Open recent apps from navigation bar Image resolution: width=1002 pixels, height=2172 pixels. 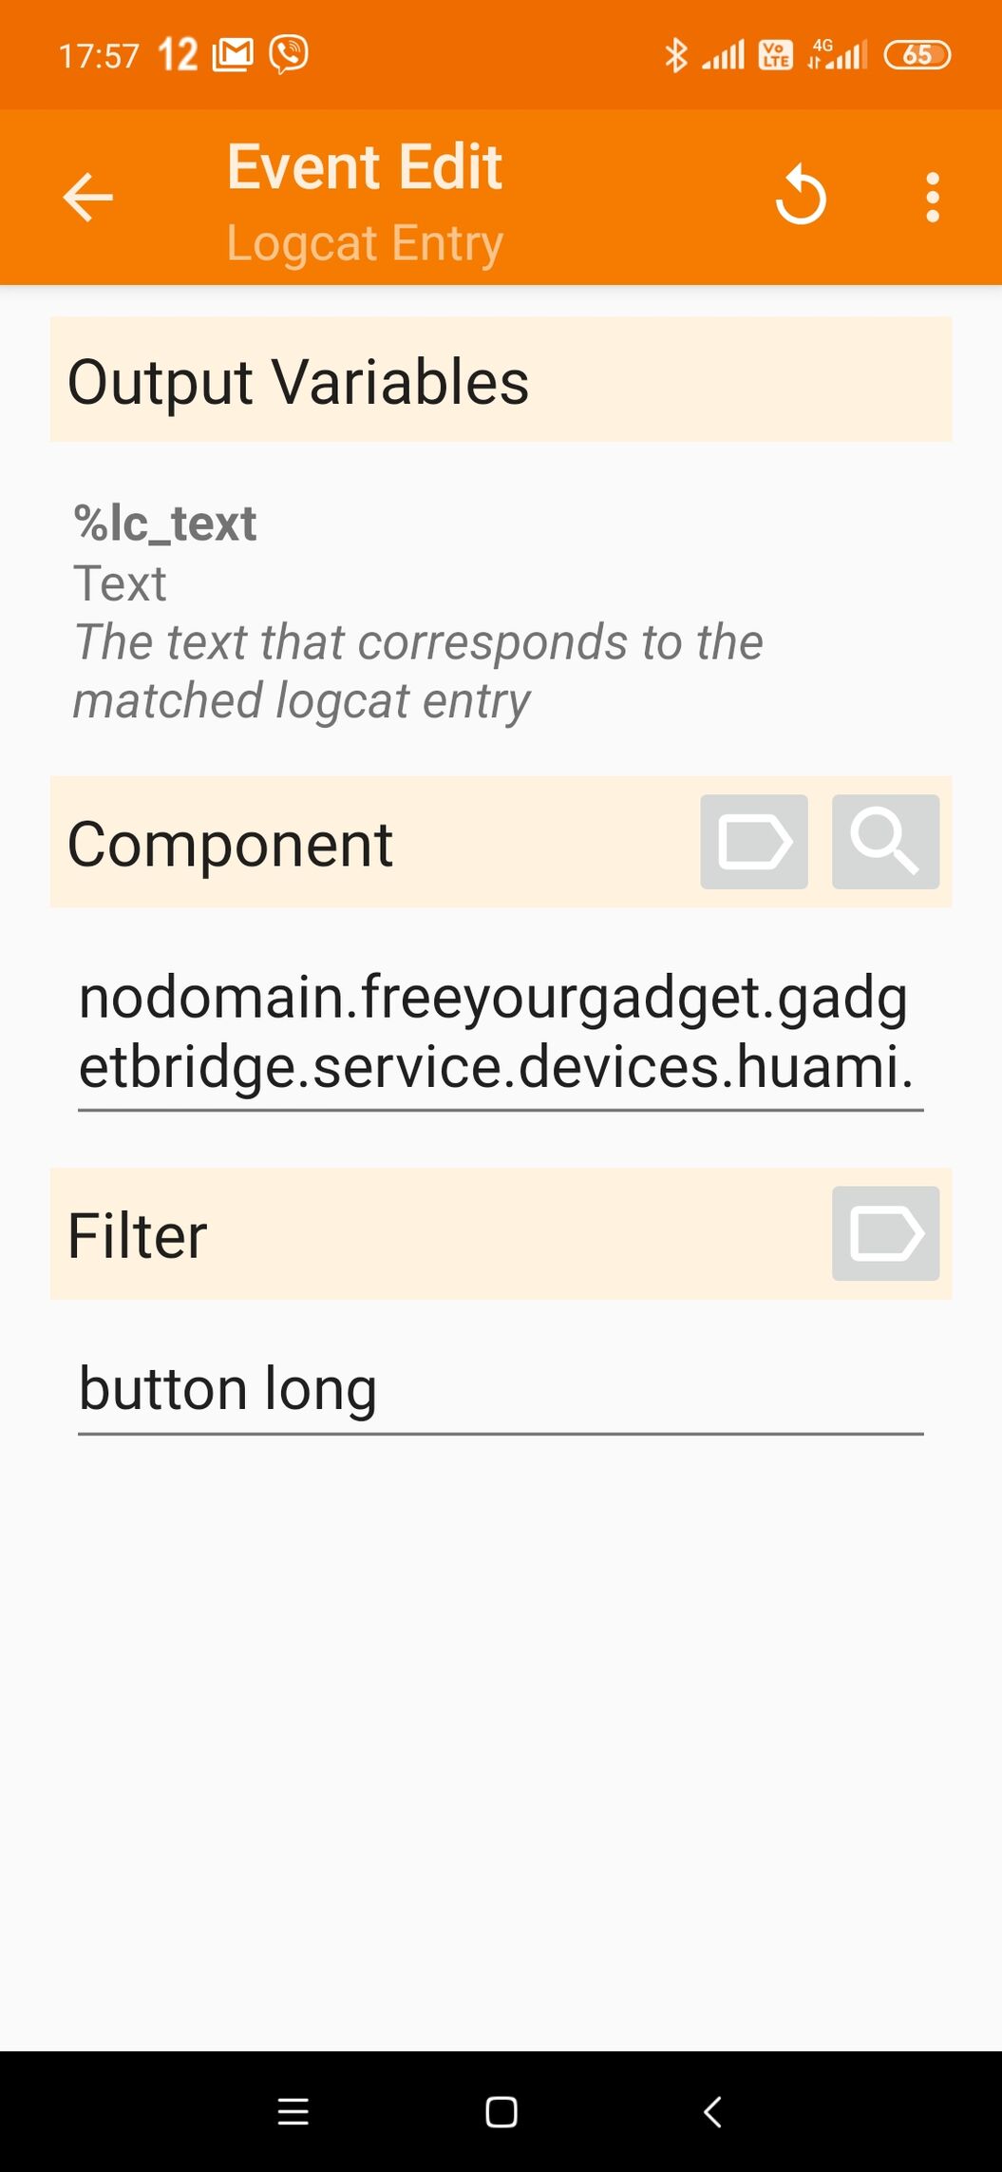point(293,2111)
